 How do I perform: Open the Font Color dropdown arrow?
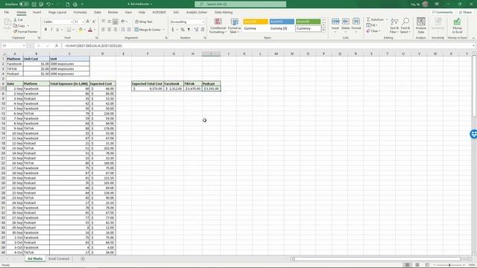[95, 30]
